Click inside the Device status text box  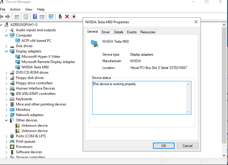pyautogui.click(x=142, y=98)
